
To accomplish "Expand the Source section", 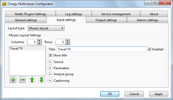I will [50, 62].
